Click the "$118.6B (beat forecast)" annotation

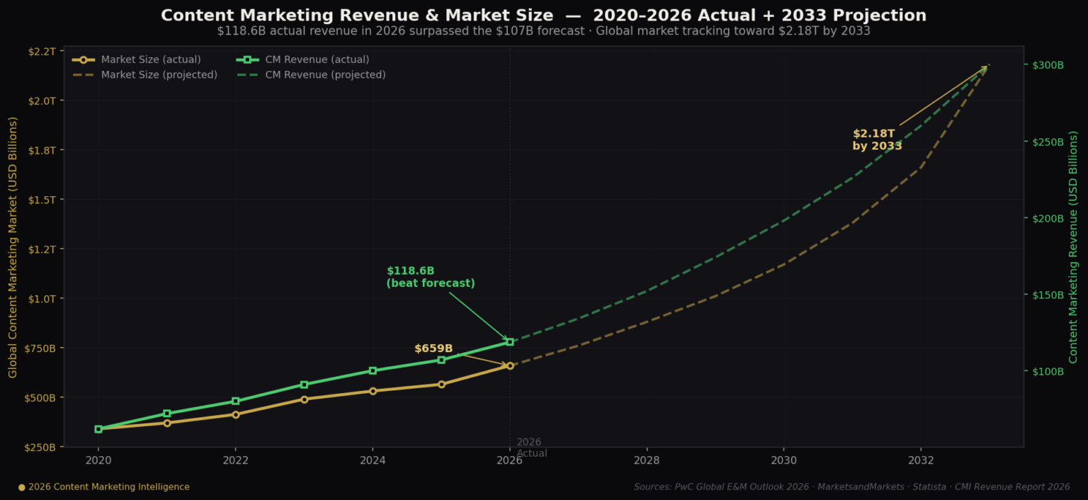(x=431, y=277)
